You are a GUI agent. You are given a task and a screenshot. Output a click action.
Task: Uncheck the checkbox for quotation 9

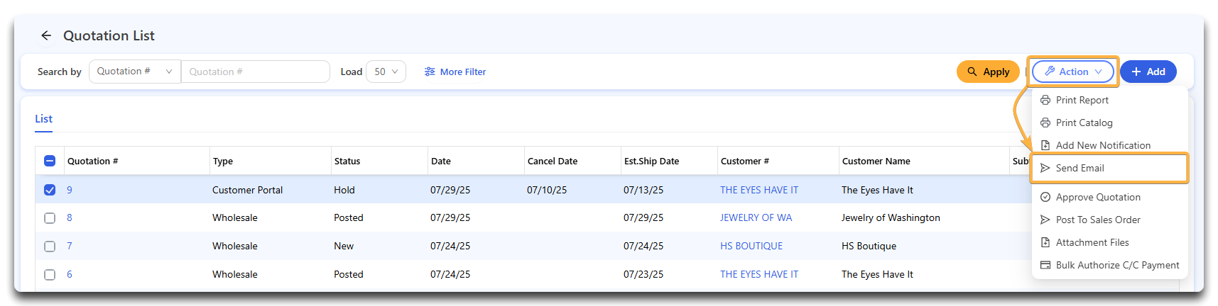50,190
